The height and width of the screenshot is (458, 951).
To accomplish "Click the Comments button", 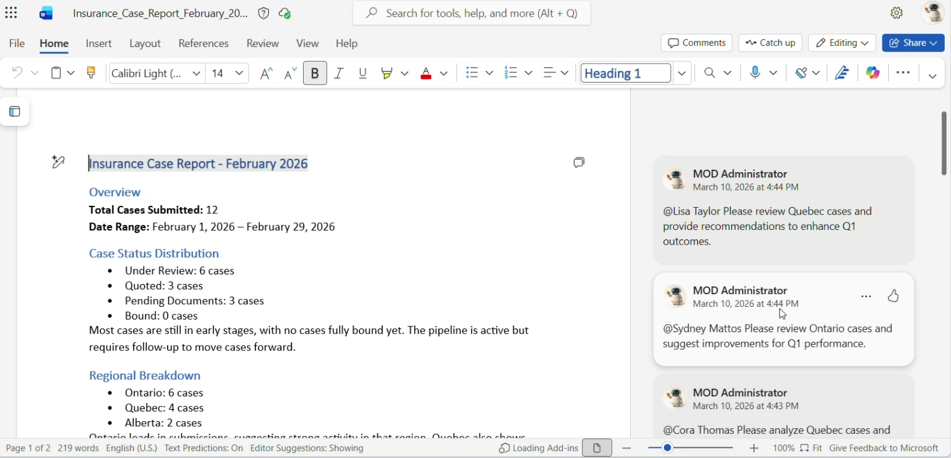I will (697, 43).
